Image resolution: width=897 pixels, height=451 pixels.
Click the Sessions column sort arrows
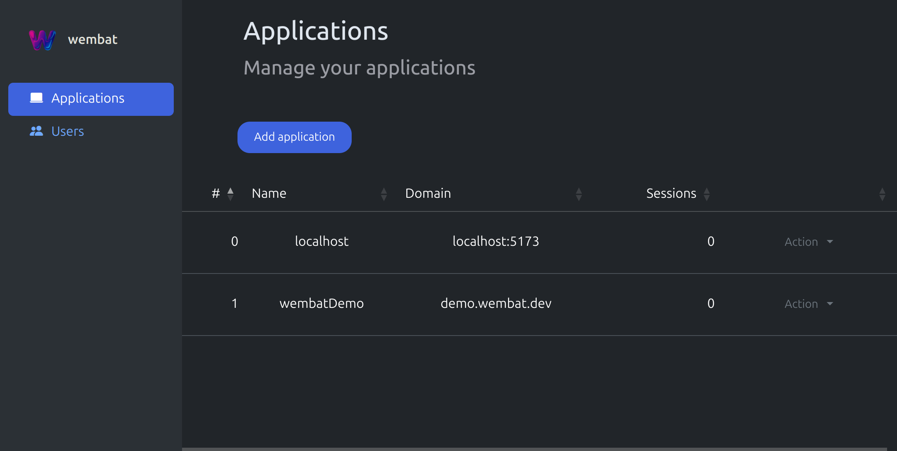pos(707,194)
